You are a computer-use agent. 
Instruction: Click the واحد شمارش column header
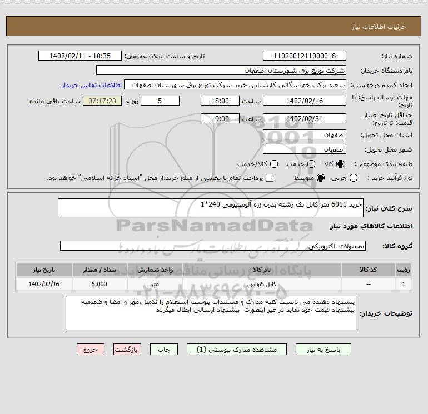155,270
